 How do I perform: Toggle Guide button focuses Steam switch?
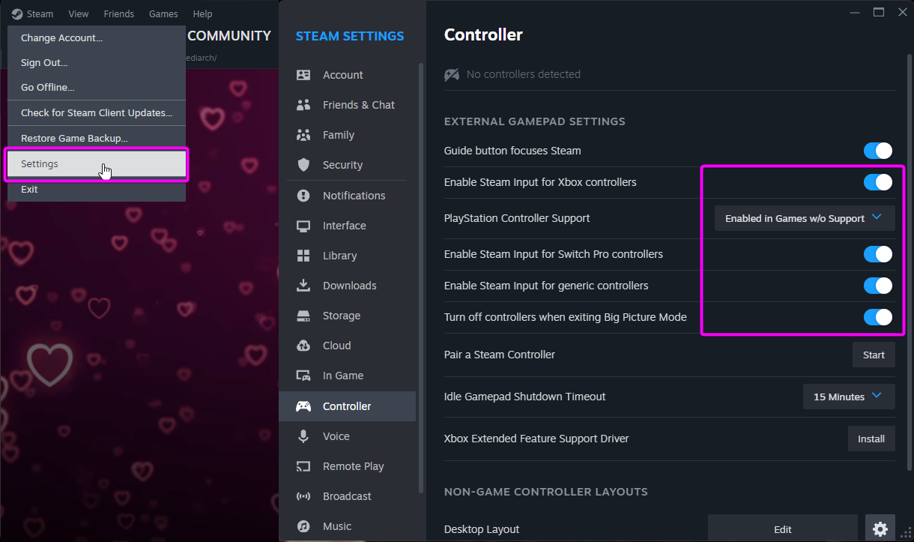pos(878,151)
